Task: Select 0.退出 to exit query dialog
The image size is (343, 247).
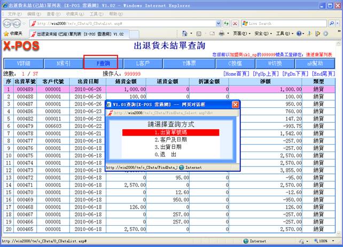Action: 164,154
